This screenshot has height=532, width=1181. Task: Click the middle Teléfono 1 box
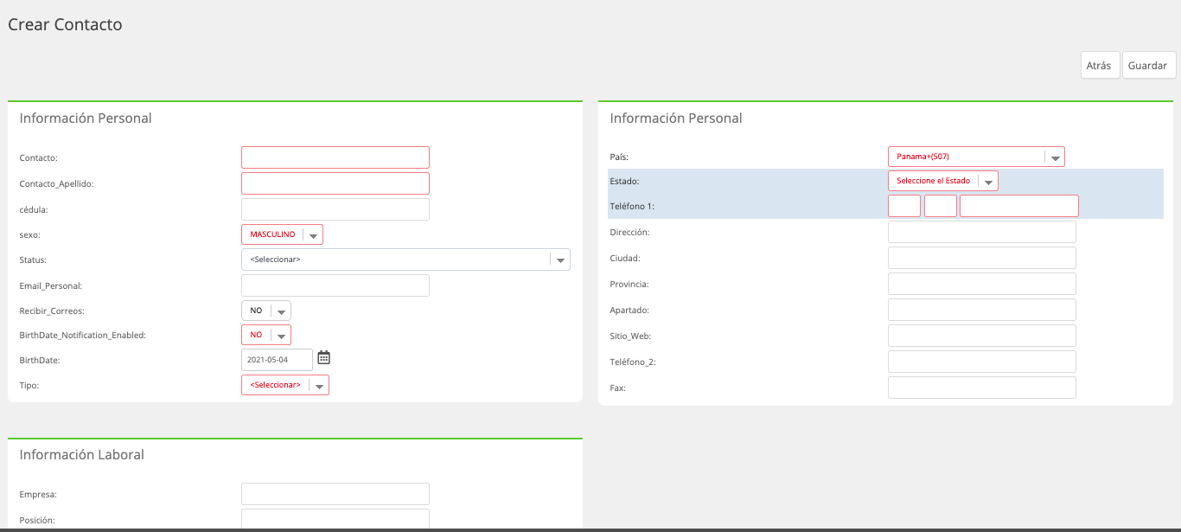[941, 206]
